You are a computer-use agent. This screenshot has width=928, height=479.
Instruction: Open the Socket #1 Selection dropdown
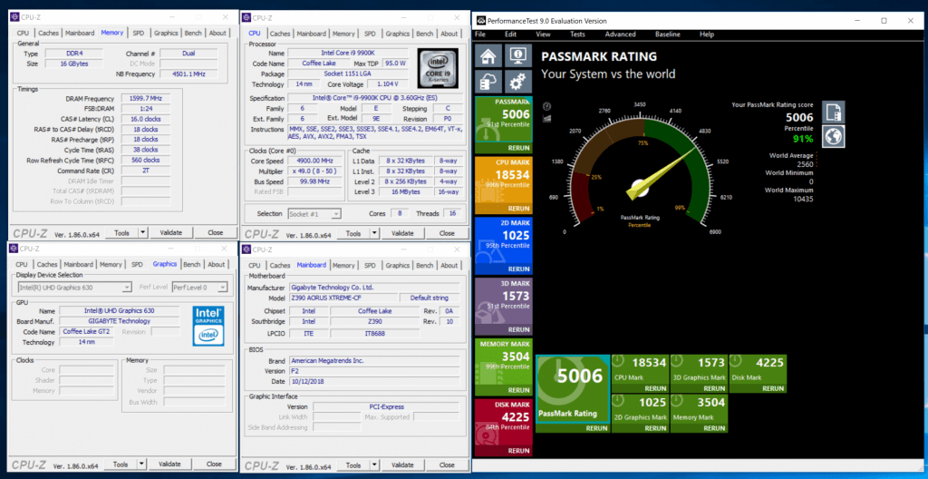coord(314,213)
